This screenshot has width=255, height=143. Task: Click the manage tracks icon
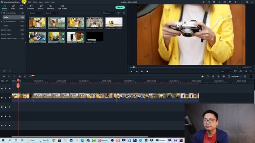(2, 81)
